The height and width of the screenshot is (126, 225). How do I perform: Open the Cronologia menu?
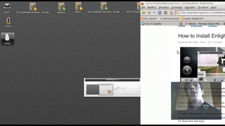[x=176, y=7]
